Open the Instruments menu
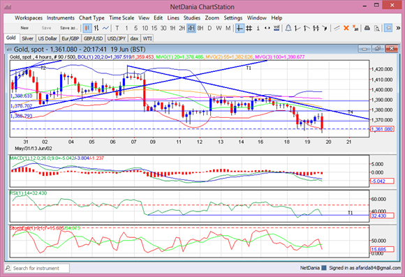Screen dimensions: 405x277 click(61, 18)
